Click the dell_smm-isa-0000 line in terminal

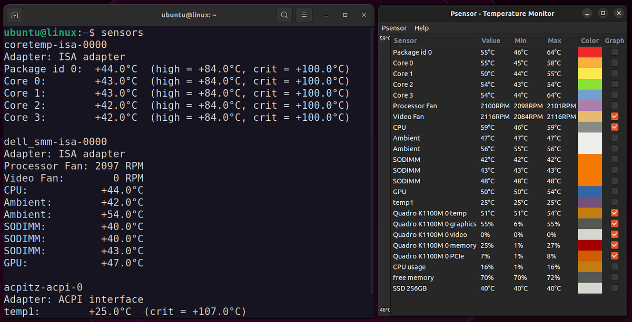click(55, 142)
